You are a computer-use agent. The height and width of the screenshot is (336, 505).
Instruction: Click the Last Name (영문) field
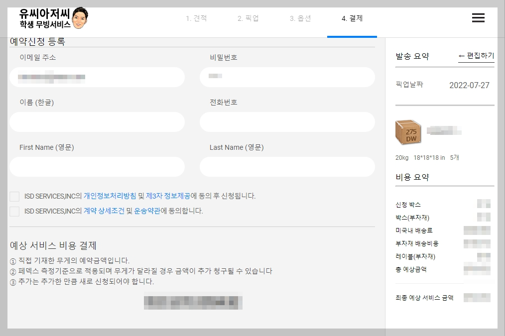(287, 167)
